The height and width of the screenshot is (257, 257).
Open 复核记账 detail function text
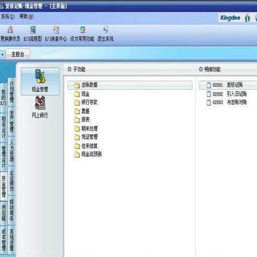[235, 85]
